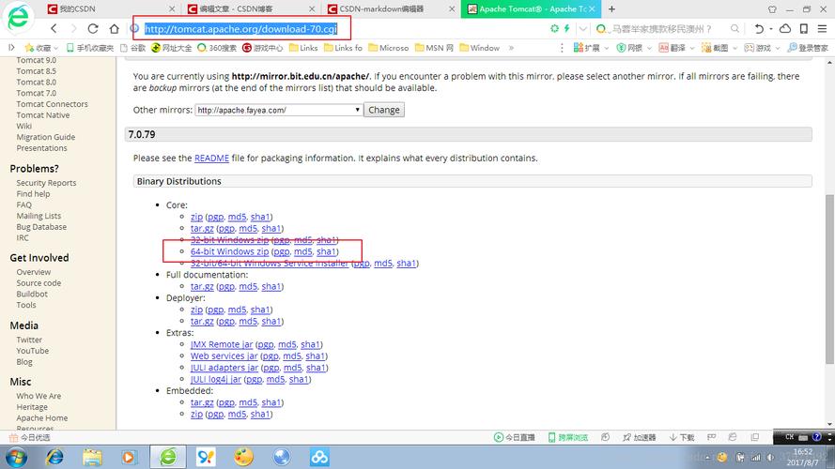This screenshot has width=835, height=469.
Task: Click the page vertical scrollbar thumb
Action: tap(829, 280)
